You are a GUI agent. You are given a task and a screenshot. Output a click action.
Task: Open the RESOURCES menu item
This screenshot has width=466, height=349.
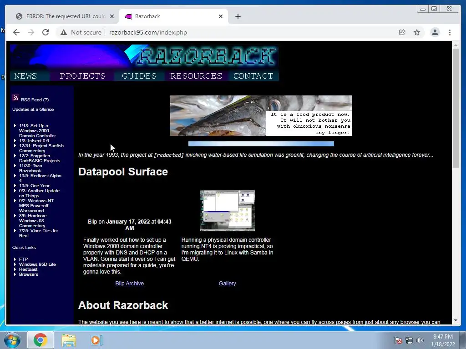coord(196,76)
